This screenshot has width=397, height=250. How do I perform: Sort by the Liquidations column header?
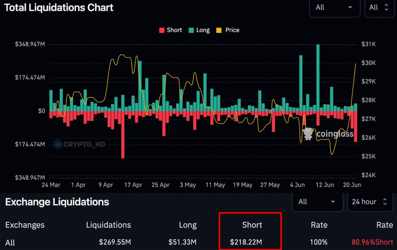pyautogui.click(x=108, y=225)
